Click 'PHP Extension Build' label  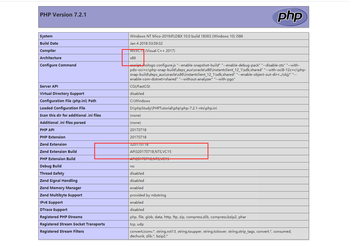click(58, 159)
